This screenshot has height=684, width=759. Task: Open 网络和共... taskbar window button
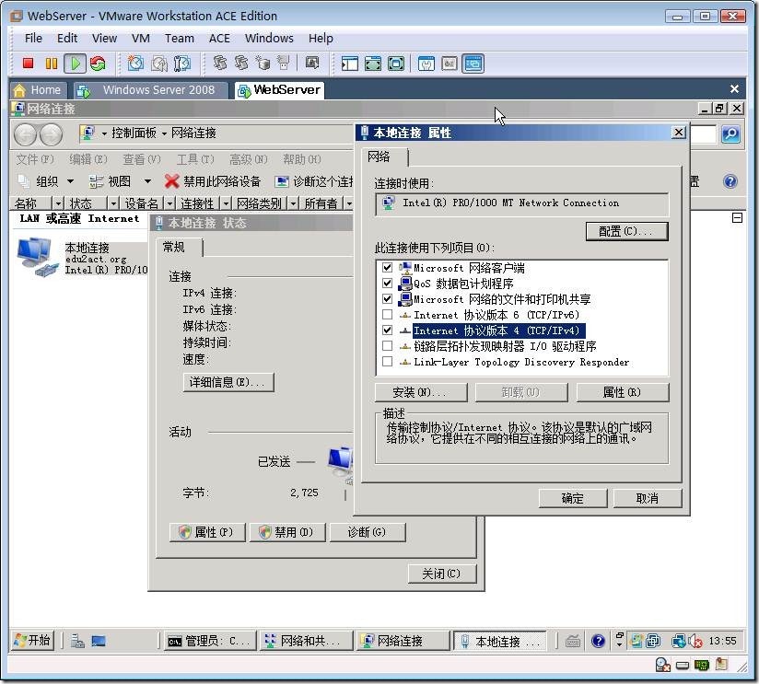coord(306,641)
